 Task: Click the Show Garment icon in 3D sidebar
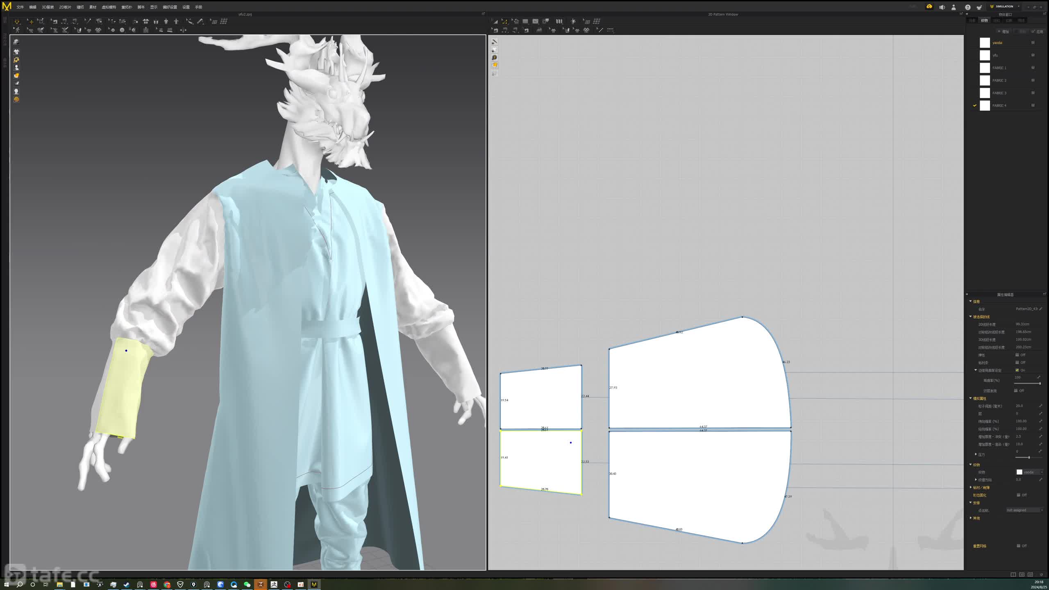16,52
